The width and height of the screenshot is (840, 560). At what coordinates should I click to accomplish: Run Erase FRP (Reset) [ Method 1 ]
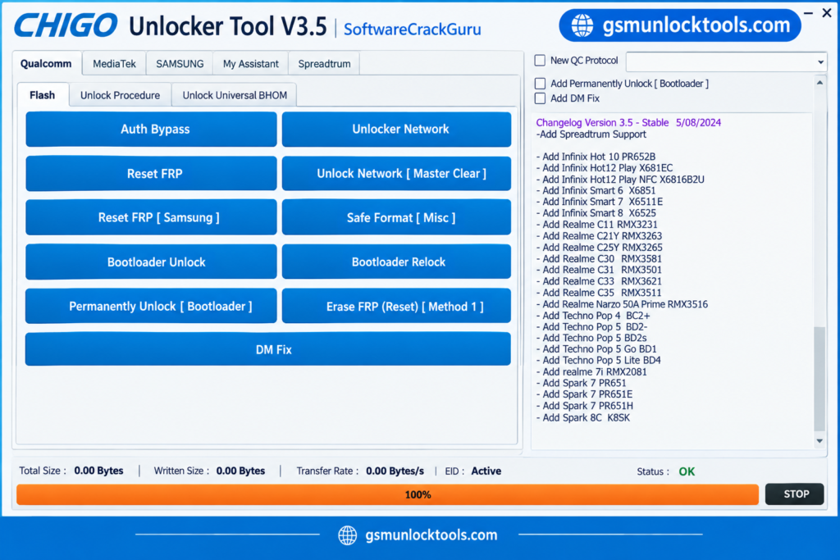396,306
